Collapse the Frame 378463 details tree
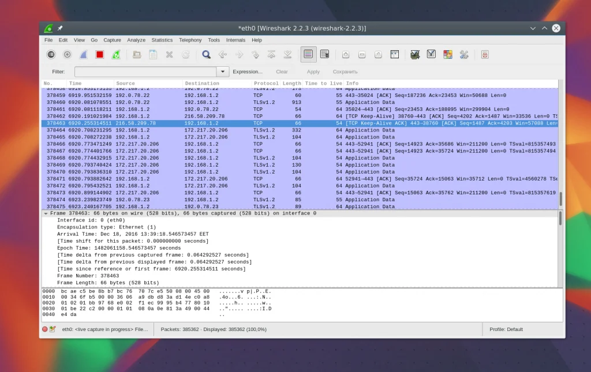The width and height of the screenshot is (591, 372). (x=46, y=213)
